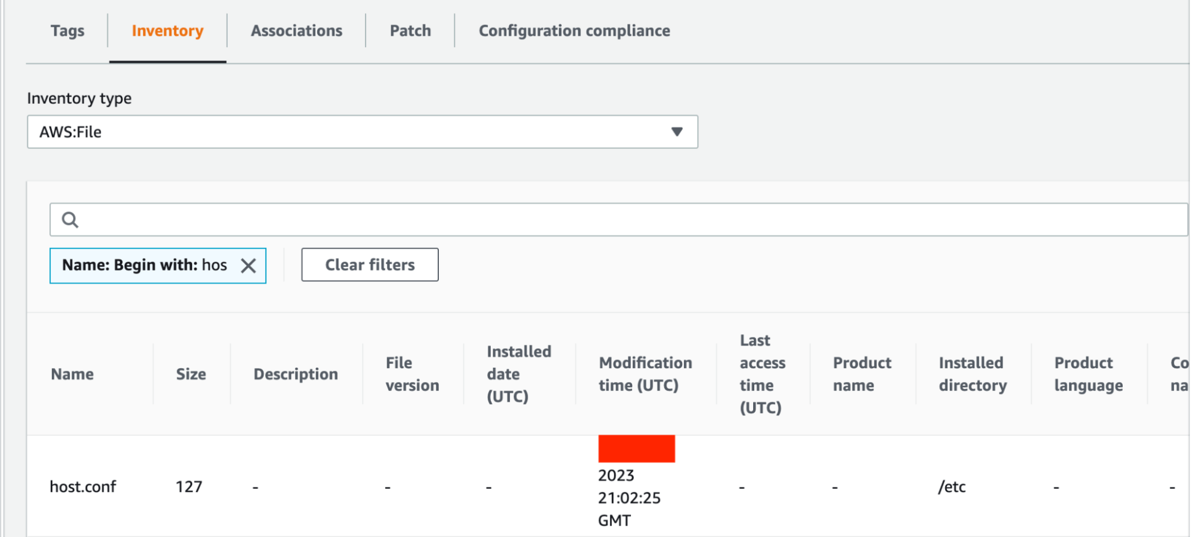This screenshot has height=537, width=1192.
Task: Remove the 'Name: Begin with: hos' filter
Action: tap(249, 266)
